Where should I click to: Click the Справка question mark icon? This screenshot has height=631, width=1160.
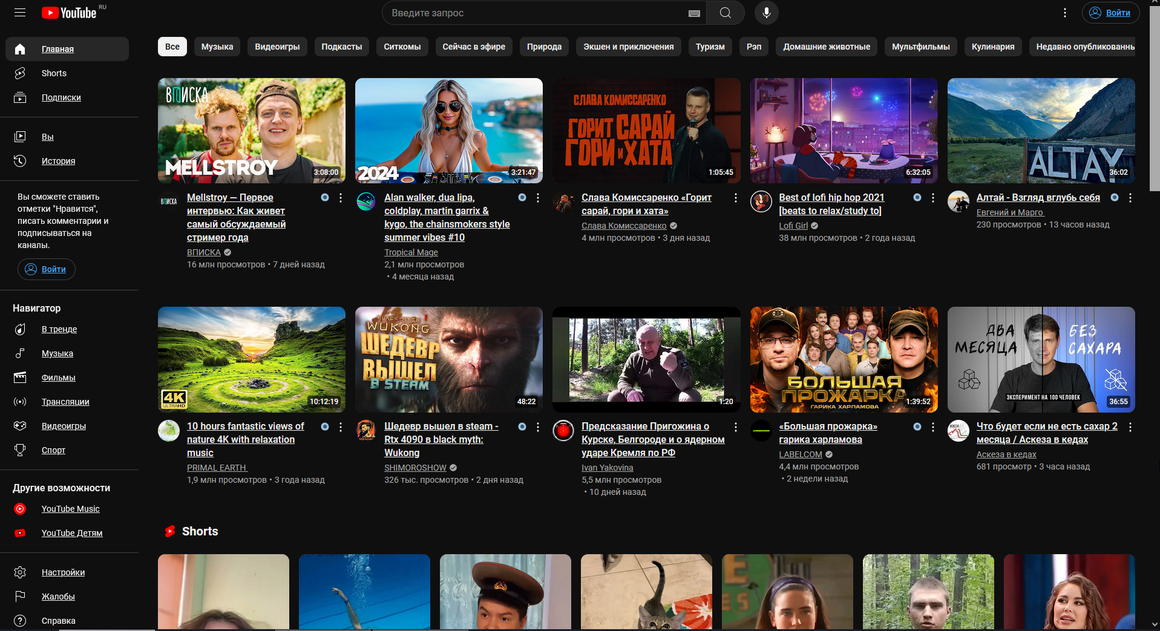point(20,621)
